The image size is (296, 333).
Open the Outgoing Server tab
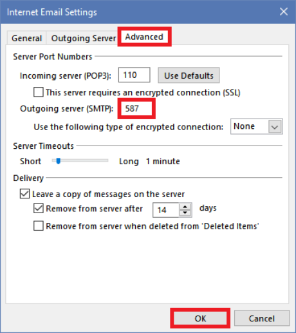coord(84,38)
